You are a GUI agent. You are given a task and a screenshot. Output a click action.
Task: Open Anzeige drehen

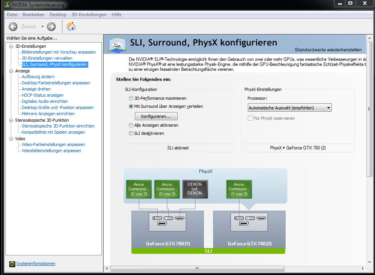click(x=36, y=89)
